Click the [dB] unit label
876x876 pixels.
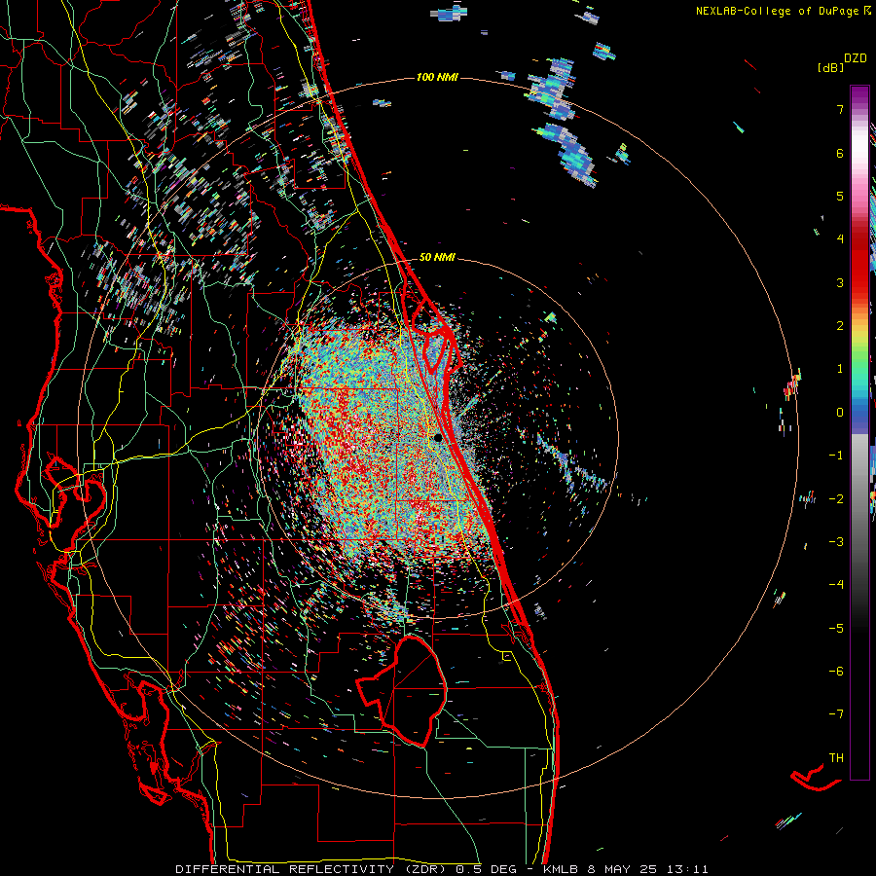click(830, 67)
